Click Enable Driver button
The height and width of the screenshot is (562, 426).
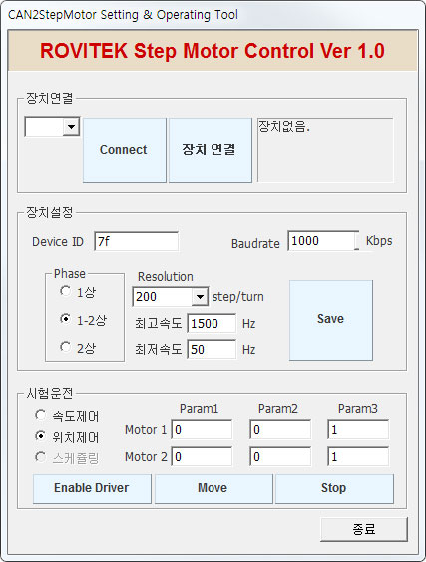(92, 489)
